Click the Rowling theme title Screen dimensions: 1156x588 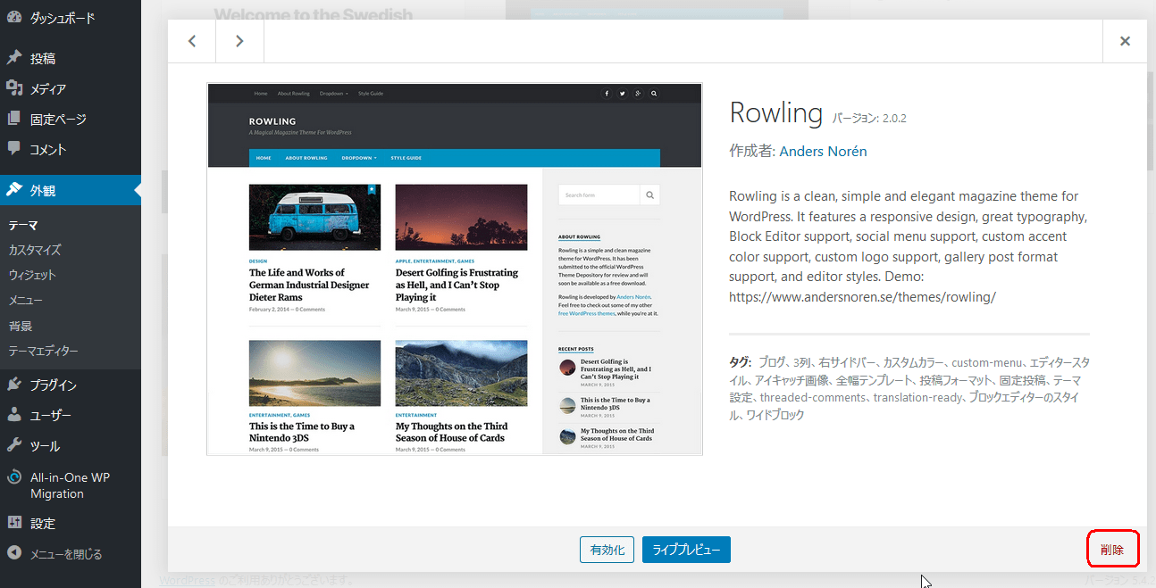tap(775, 112)
